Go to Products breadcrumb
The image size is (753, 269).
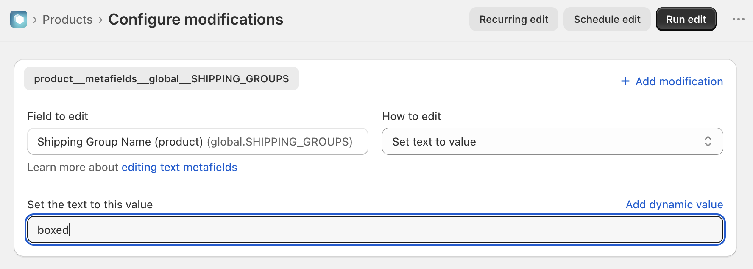[67, 20]
